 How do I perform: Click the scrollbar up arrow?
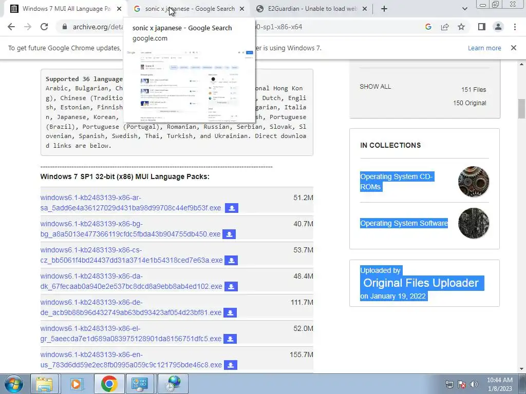tap(522, 64)
